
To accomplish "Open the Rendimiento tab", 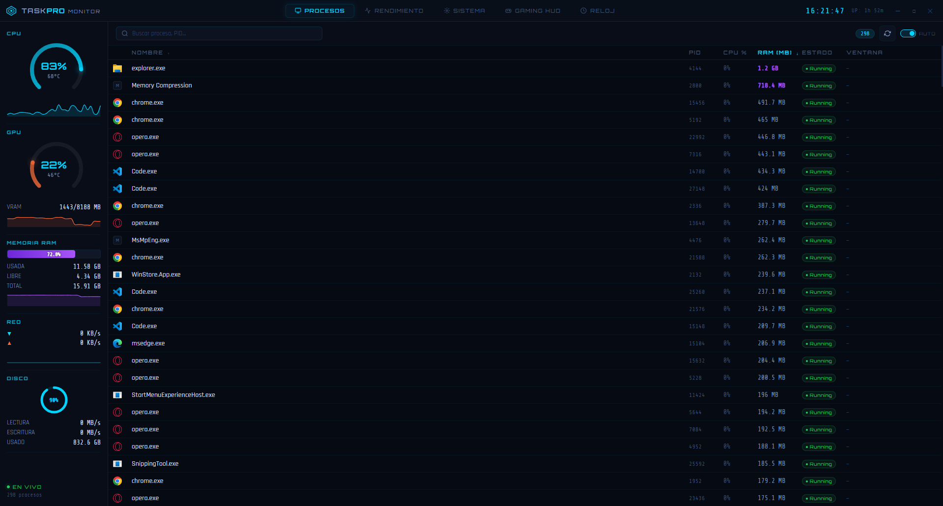I will [394, 11].
